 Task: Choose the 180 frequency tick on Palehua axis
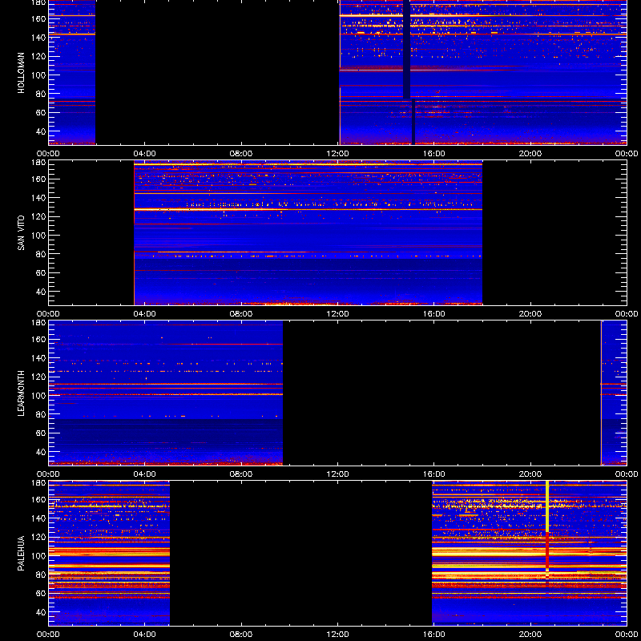coord(38,482)
